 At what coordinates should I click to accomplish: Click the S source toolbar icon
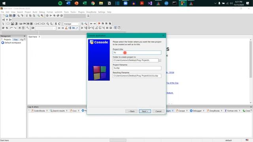click(56, 24)
